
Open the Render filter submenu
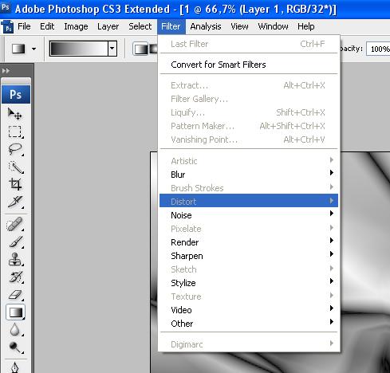[x=249, y=242]
